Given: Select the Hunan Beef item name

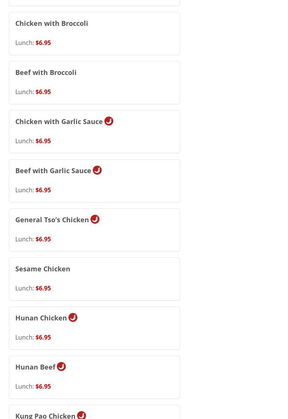Looking at the screenshot, I should [35, 367].
